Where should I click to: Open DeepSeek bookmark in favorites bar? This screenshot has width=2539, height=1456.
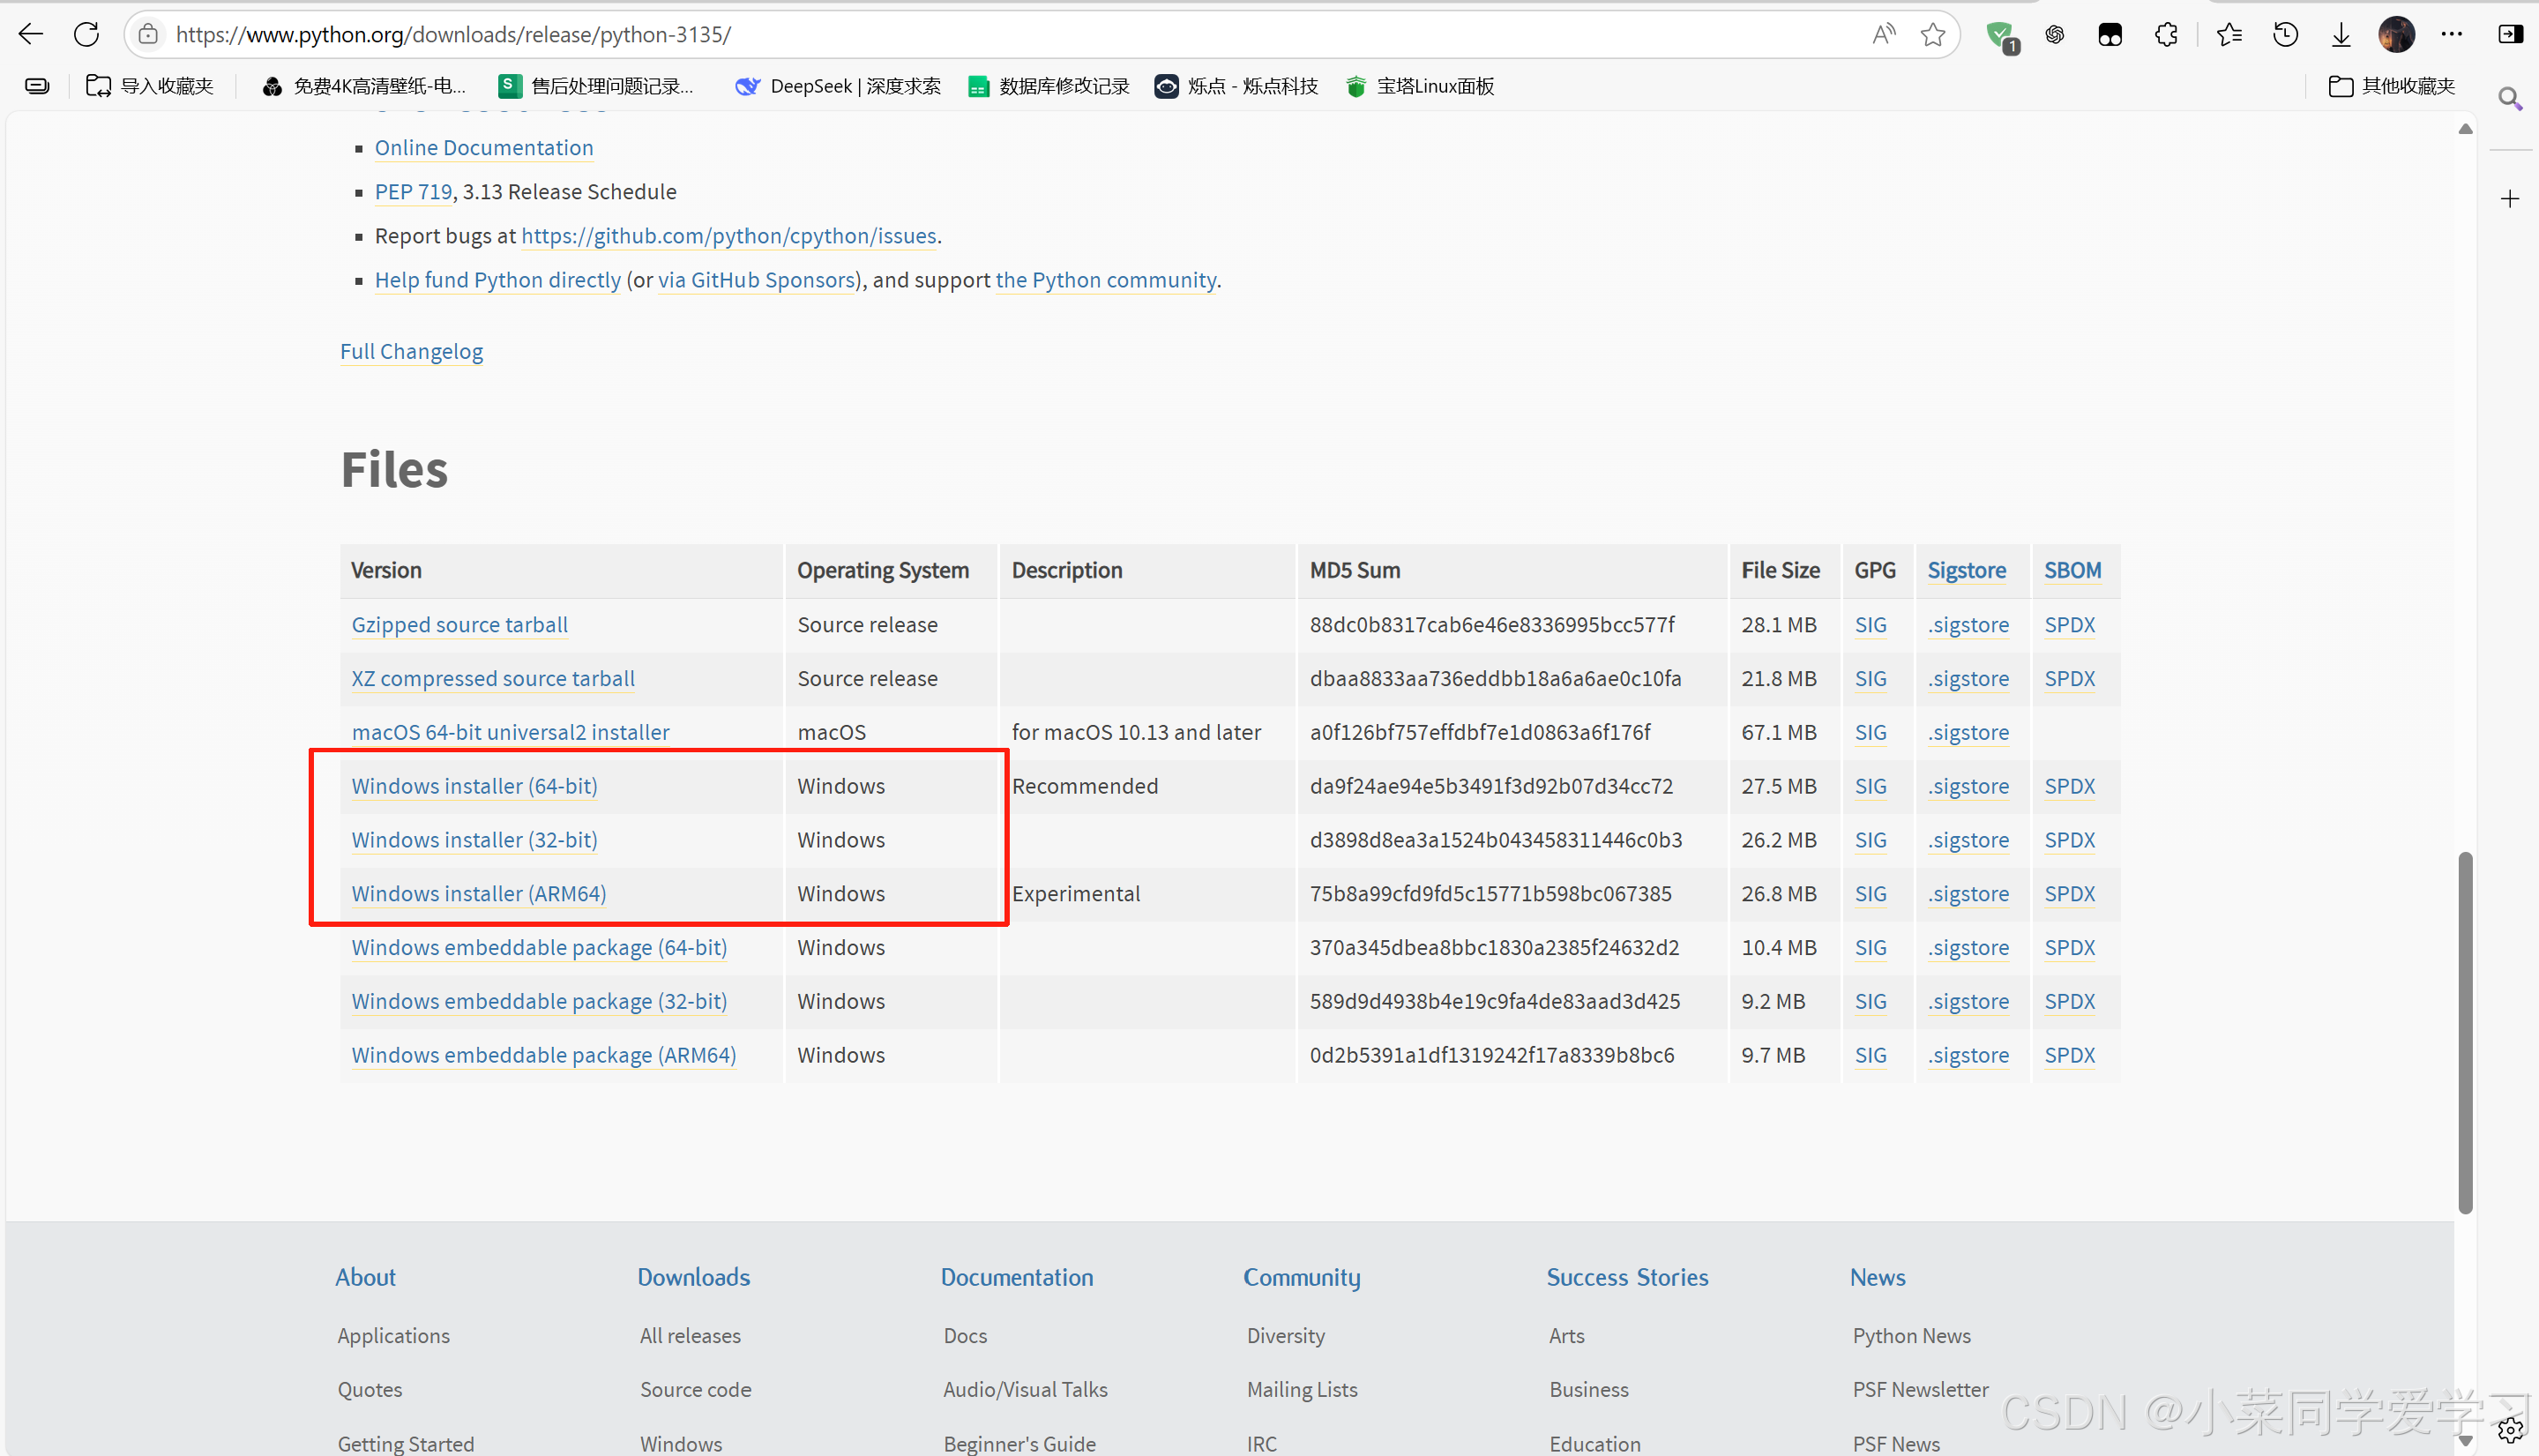click(838, 86)
